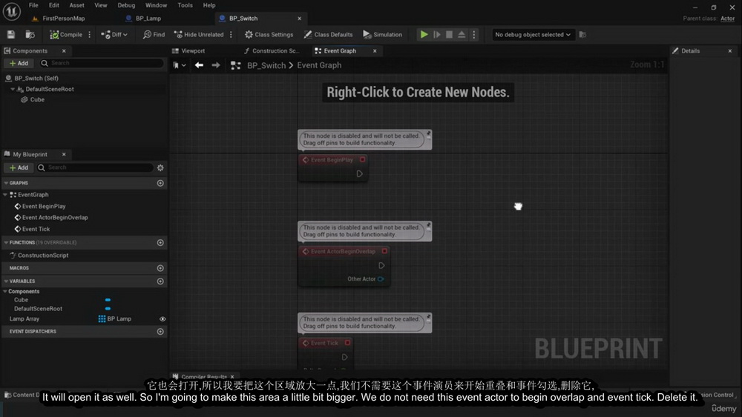Image resolution: width=742 pixels, height=417 pixels.
Task: Add a new function with plus icon
Action: [x=160, y=243]
